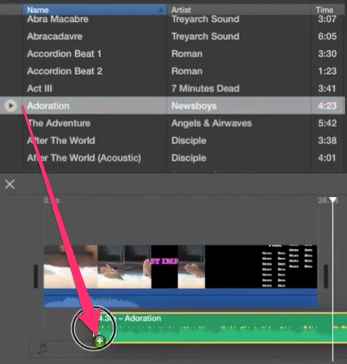Select the Abracadavre track
The height and width of the screenshot is (364, 347).
point(172,36)
